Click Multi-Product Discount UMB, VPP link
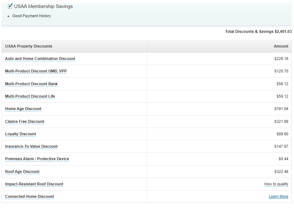Image resolution: width=294 pixels, height=209 pixels. [x=36, y=71]
